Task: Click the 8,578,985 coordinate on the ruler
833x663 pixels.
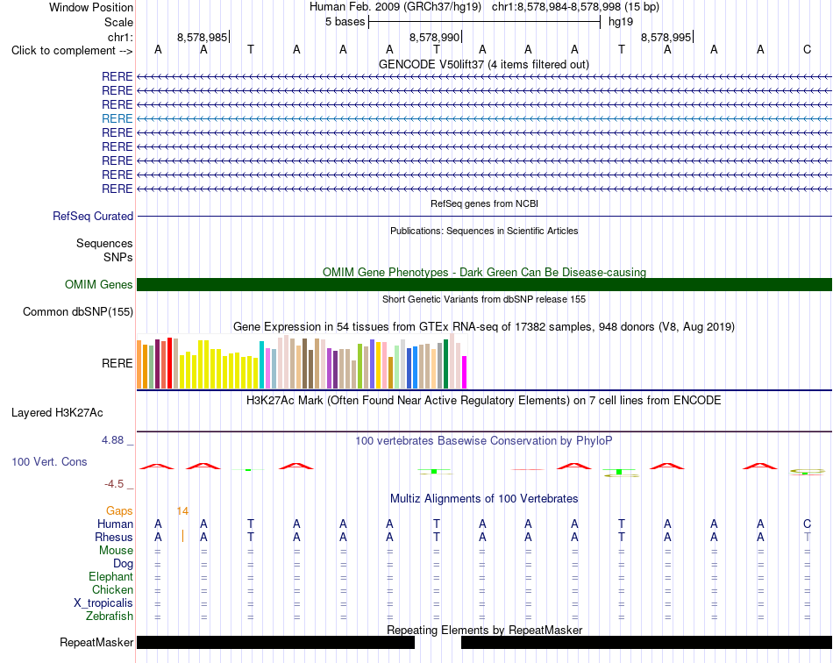Action: click(x=202, y=37)
